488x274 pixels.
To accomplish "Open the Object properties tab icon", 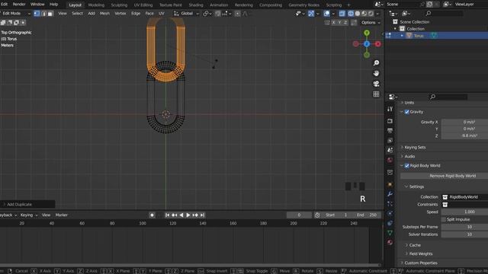I will 390,184.
